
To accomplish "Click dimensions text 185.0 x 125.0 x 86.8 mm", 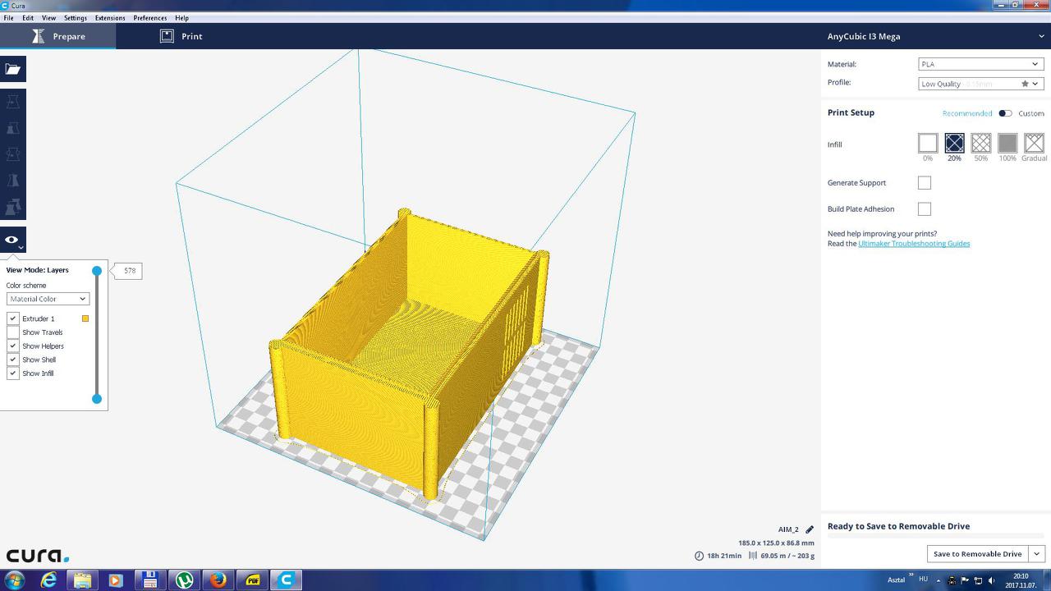I will pos(776,543).
